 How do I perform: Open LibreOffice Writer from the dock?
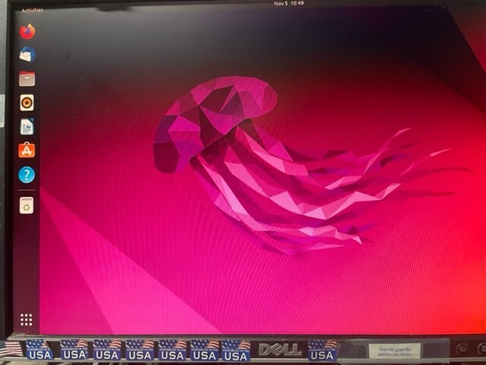click(x=27, y=127)
